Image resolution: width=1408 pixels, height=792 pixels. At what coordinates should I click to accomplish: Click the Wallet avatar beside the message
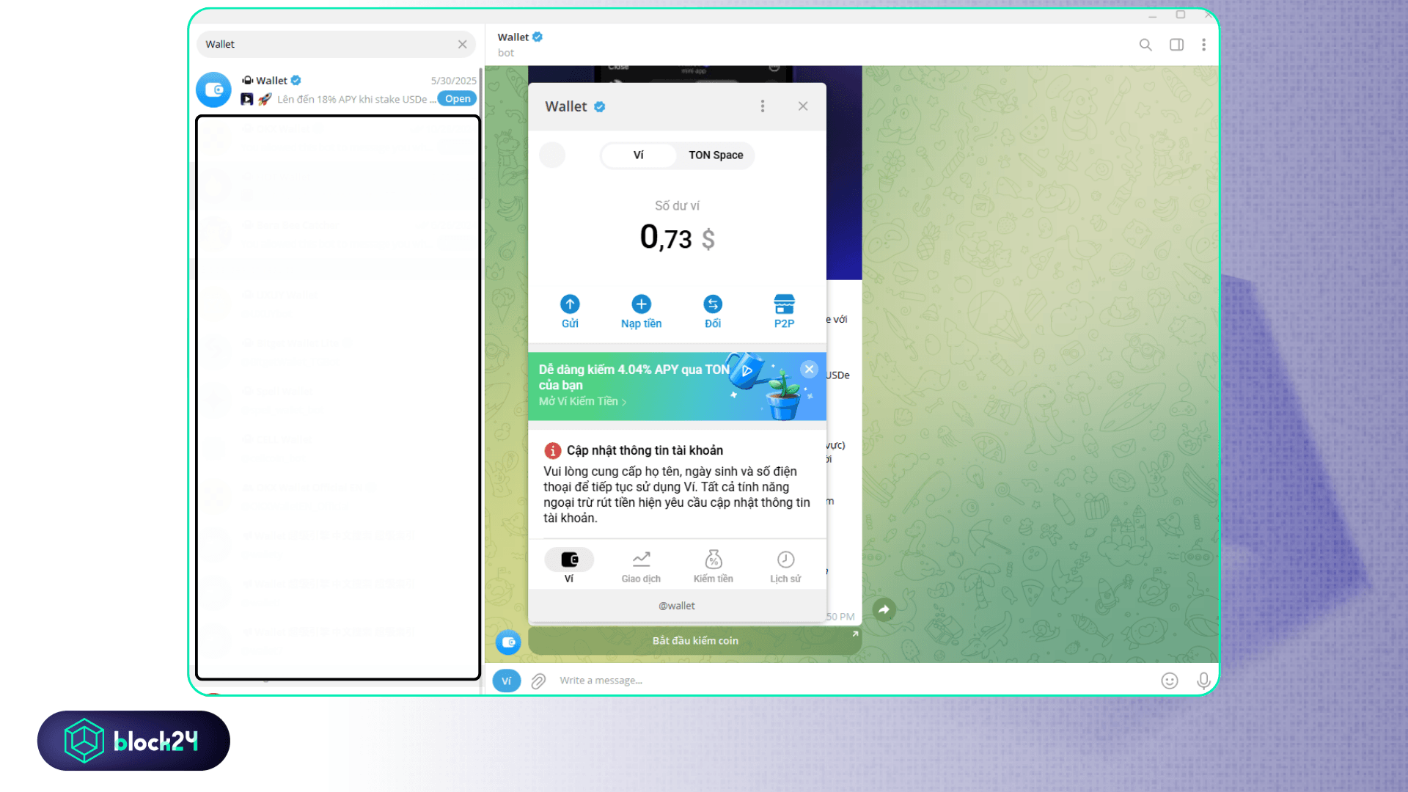tap(508, 642)
